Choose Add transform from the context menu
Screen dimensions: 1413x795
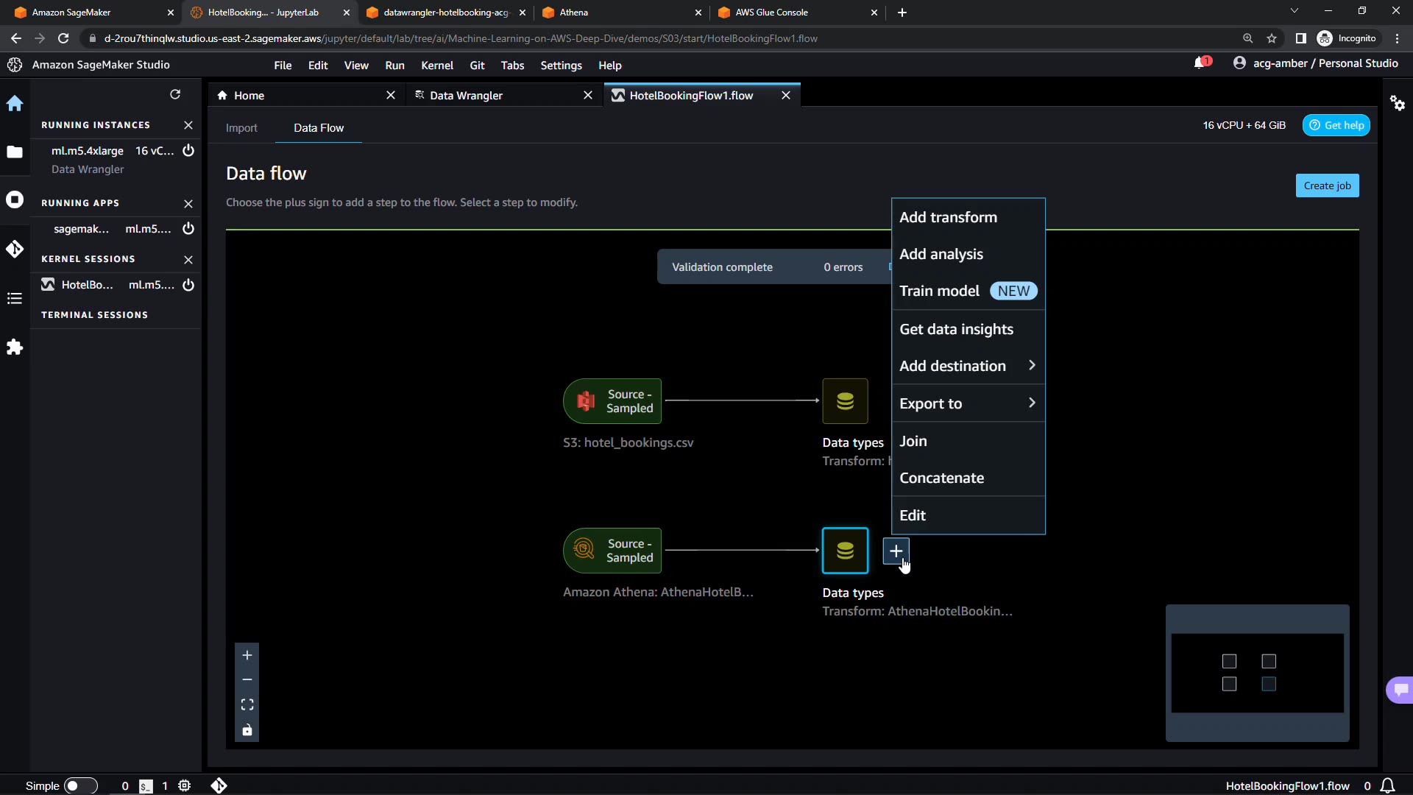pos(948,217)
